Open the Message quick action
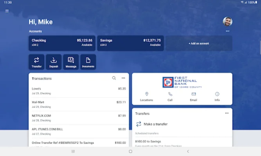The width and height of the screenshot is (261, 156). pyautogui.click(x=71, y=62)
